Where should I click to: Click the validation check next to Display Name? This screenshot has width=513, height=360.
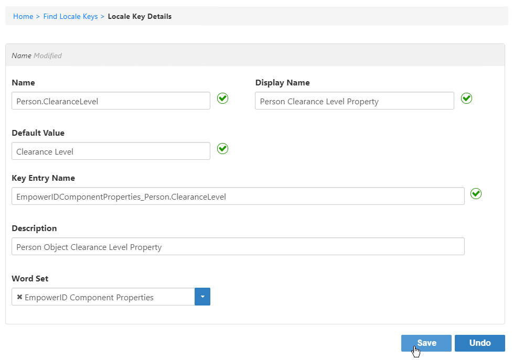[x=466, y=98]
